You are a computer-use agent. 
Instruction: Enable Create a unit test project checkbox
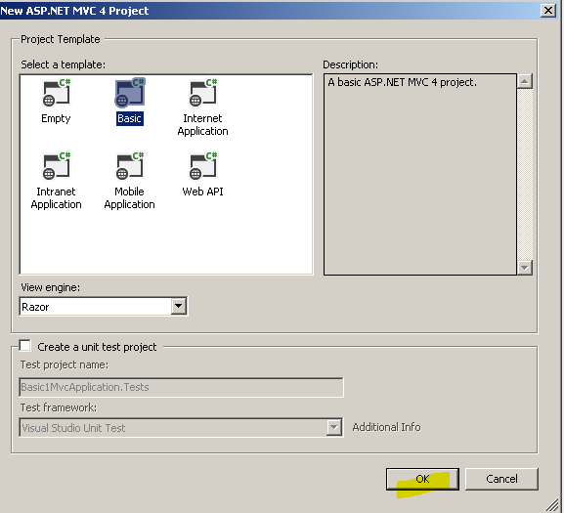click(25, 346)
